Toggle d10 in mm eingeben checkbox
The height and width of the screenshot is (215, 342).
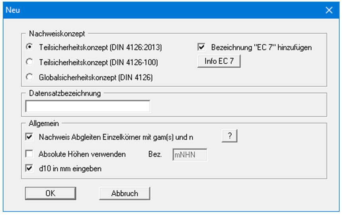29,168
